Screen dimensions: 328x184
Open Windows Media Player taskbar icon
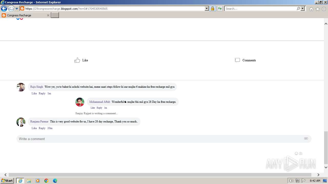38,181
